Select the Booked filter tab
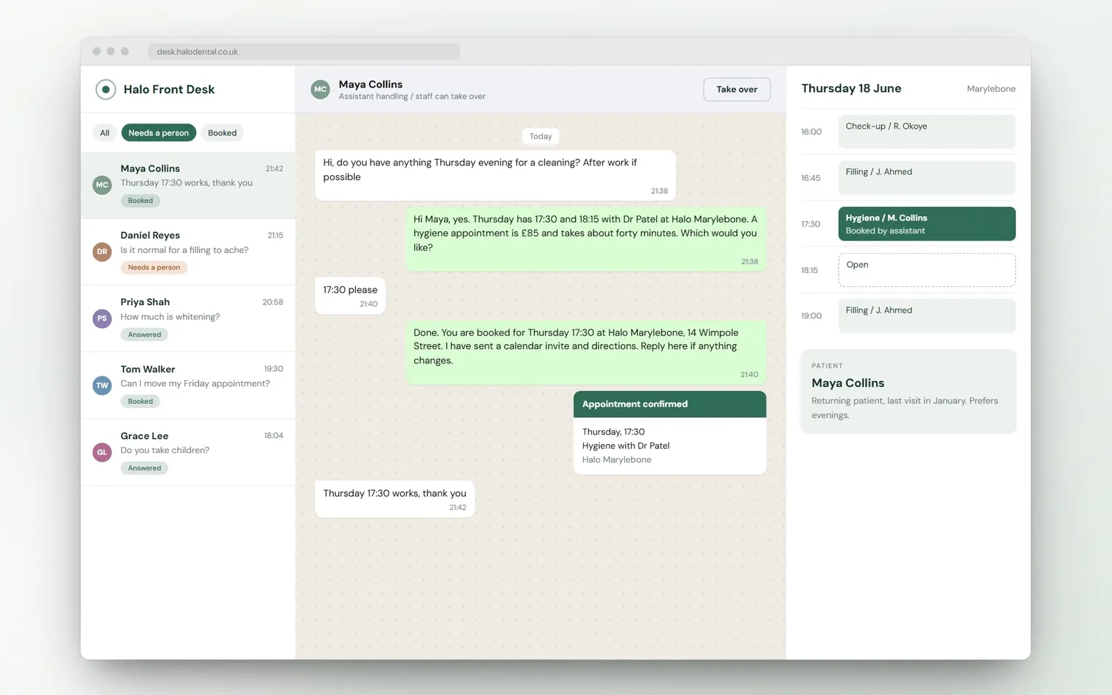The width and height of the screenshot is (1112, 695). [222, 133]
